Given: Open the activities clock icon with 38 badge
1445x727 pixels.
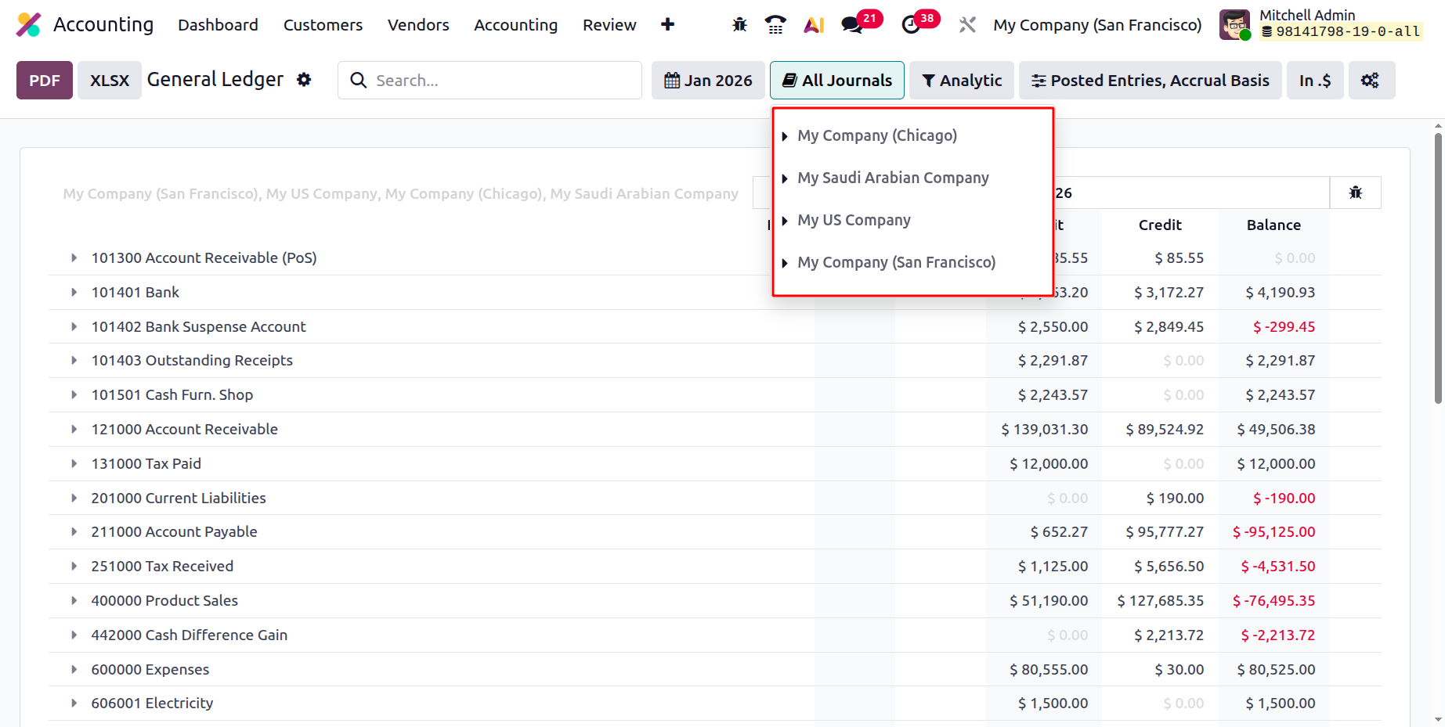Looking at the screenshot, I should pos(911,25).
